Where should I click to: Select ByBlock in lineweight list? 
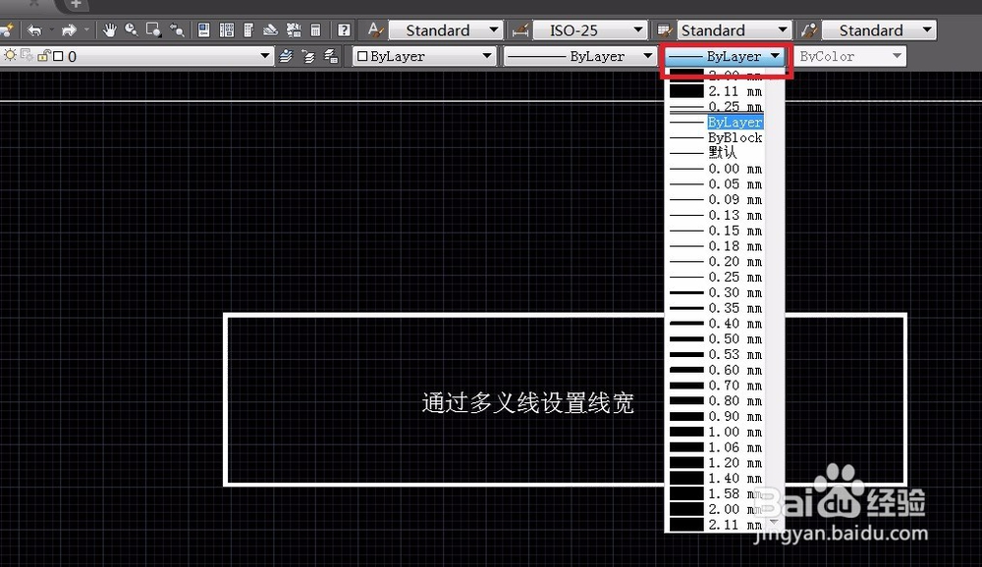click(717, 137)
